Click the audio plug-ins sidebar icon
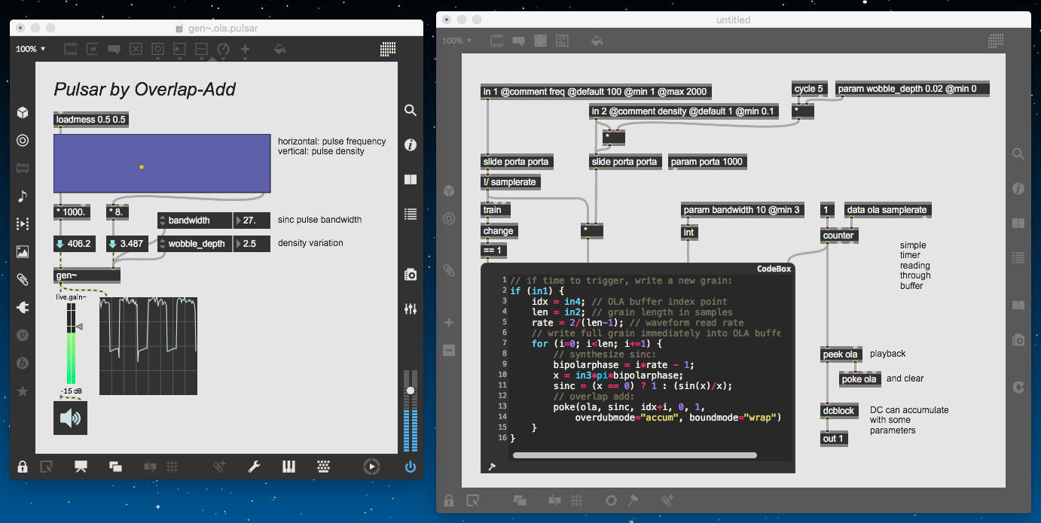The width and height of the screenshot is (1041, 523). (x=23, y=307)
